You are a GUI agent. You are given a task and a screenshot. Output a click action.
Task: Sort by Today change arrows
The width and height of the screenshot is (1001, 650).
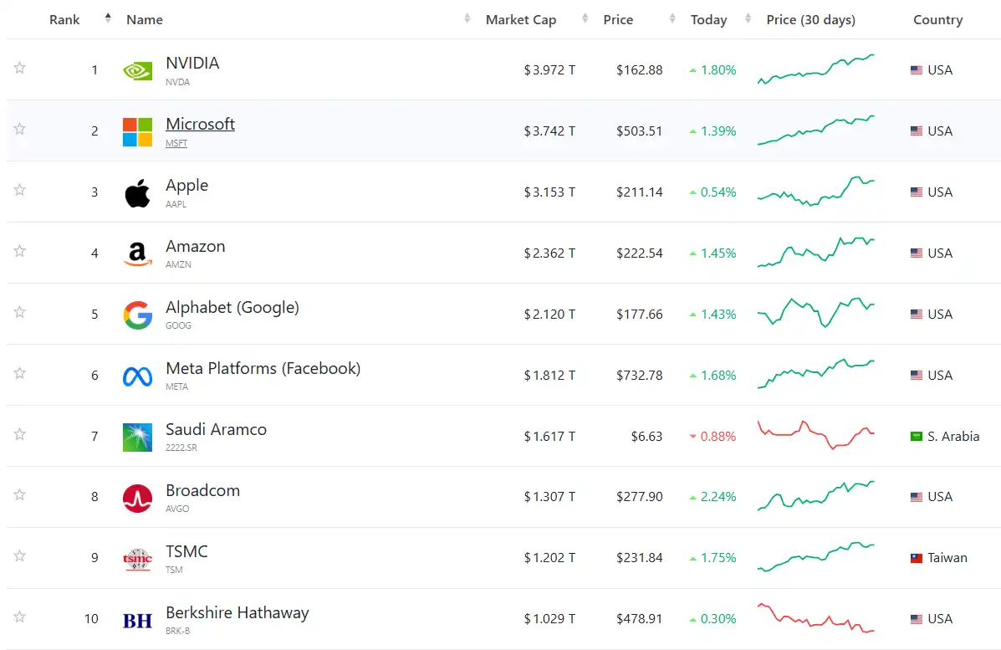pos(748,18)
